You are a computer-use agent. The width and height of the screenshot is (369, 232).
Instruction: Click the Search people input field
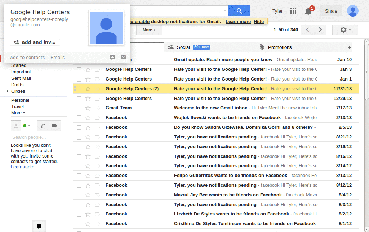point(36,137)
